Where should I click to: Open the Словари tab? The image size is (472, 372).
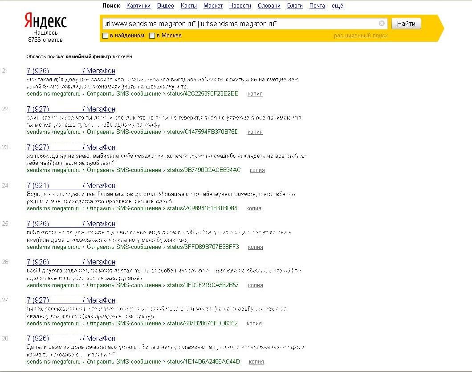(269, 6)
